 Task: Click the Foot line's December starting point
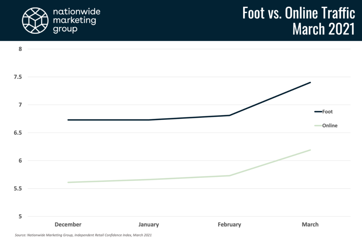pos(68,120)
